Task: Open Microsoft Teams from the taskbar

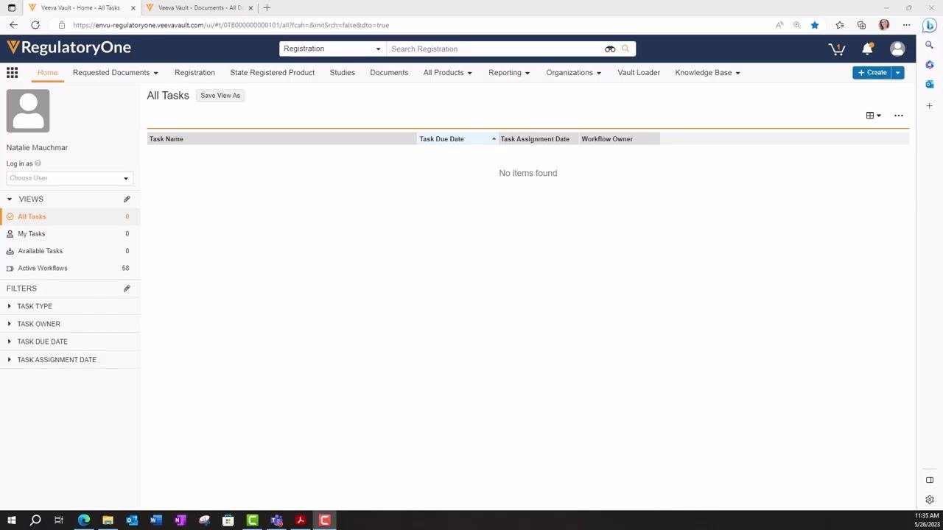Action: coord(276,520)
